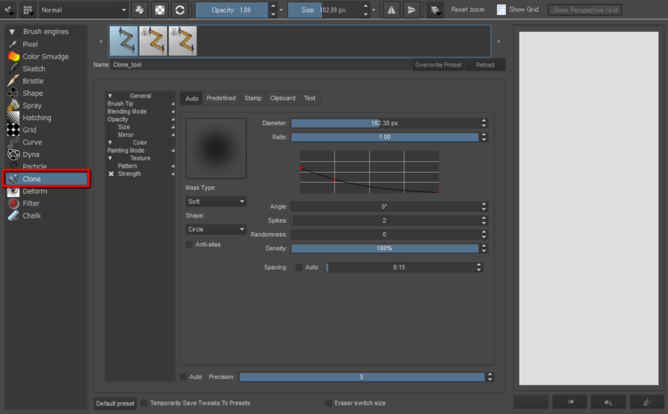Uncheck the Strength option checkbox
Viewport: 668px width, 414px height.
pyautogui.click(x=111, y=174)
